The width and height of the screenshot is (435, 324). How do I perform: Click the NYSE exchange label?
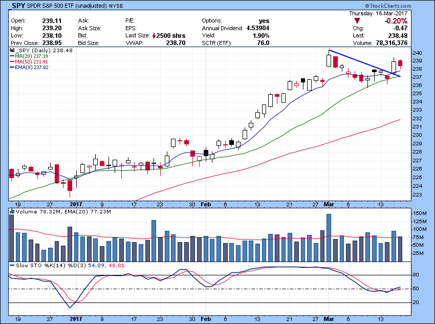pyautogui.click(x=117, y=6)
